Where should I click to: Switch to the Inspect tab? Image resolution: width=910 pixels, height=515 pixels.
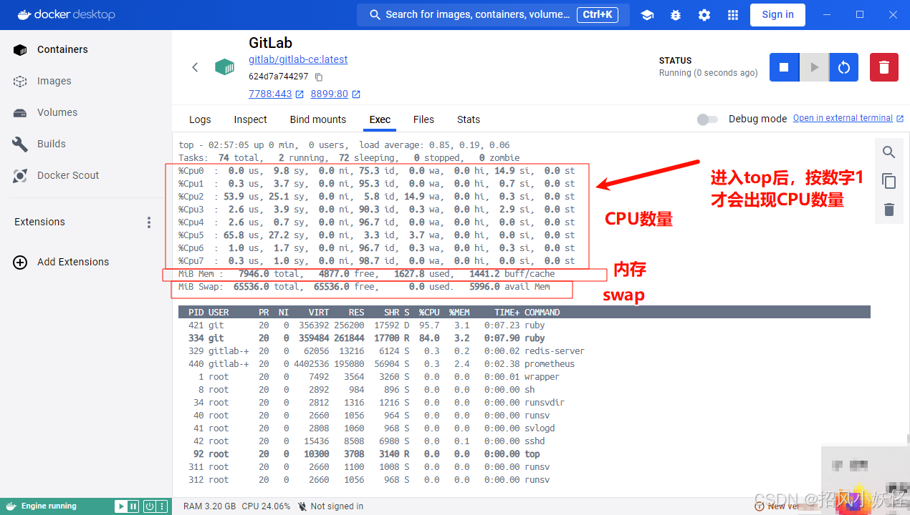(x=250, y=119)
